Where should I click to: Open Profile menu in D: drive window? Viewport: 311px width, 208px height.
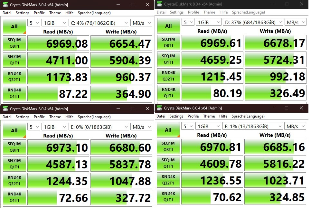click(x=193, y=12)
